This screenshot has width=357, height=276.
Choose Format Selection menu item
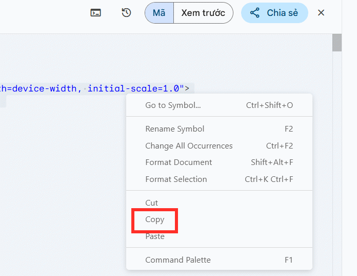(176, 179)
